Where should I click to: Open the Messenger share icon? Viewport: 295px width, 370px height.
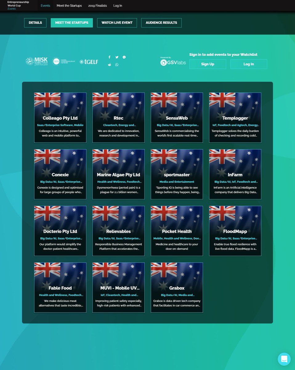pos(124,57)
